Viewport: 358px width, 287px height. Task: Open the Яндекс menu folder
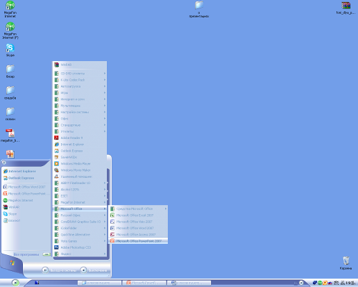(x=80, y=254)
